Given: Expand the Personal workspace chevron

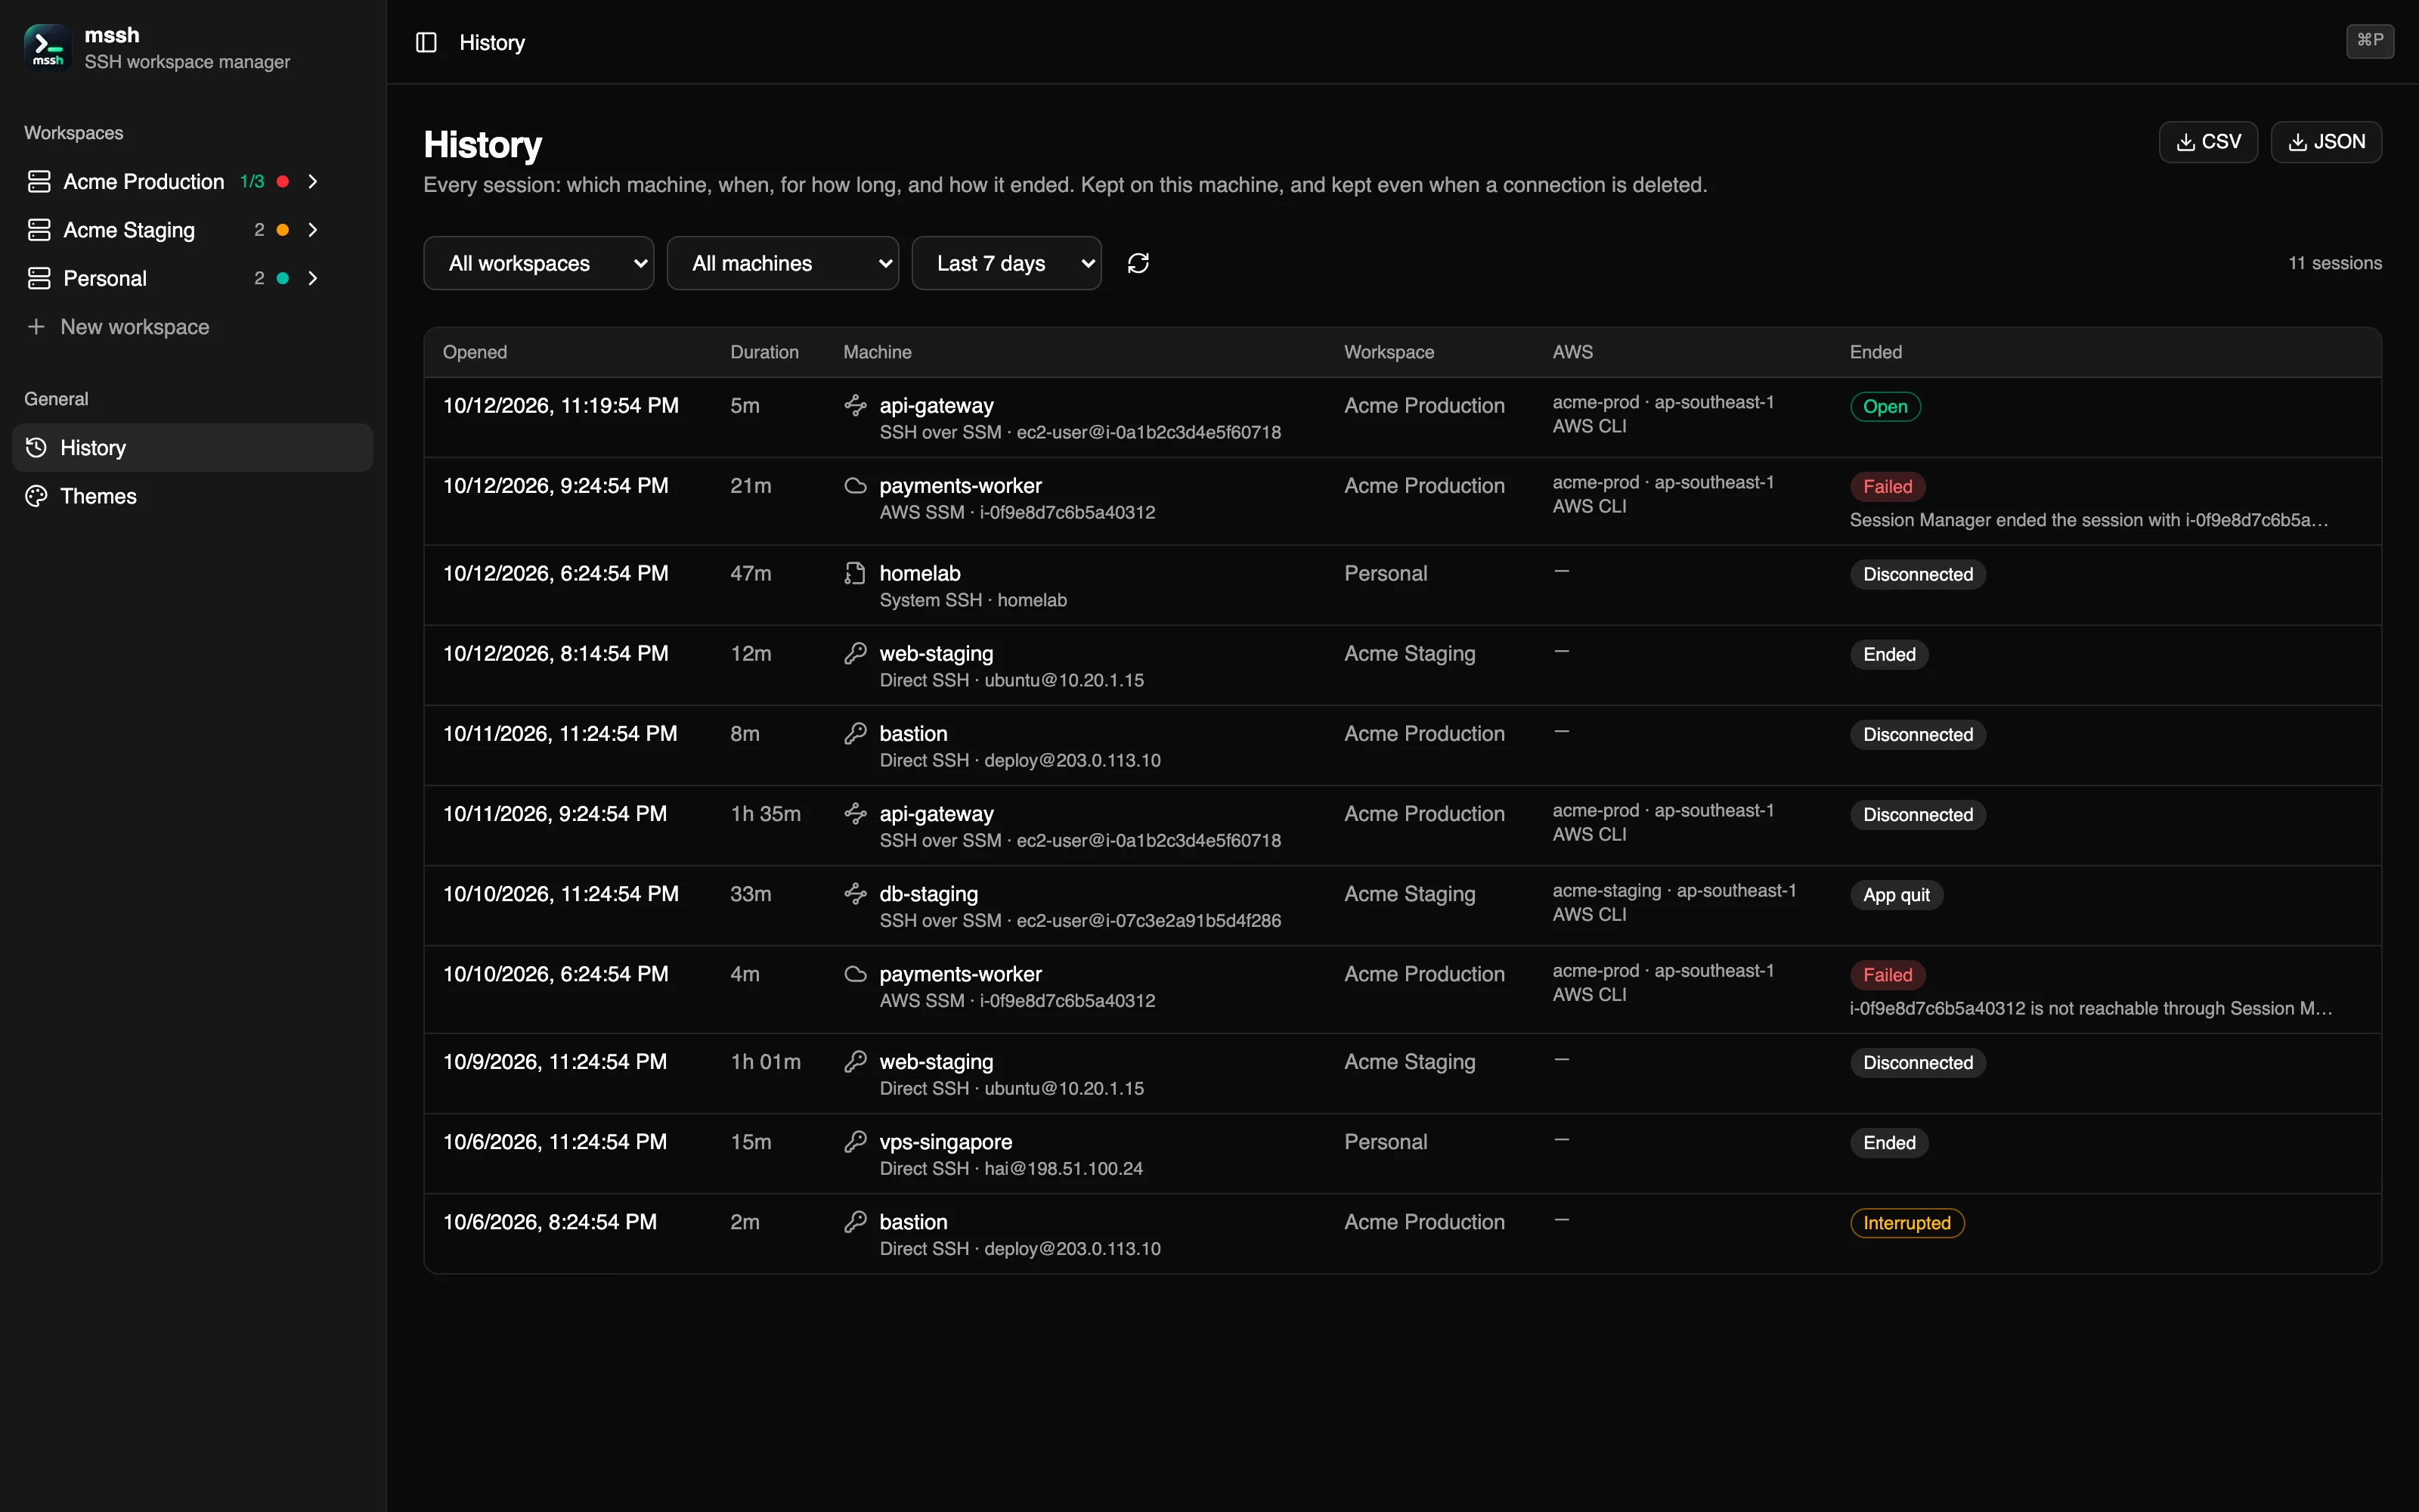Looking at the screenshot, I should (313, 278).
